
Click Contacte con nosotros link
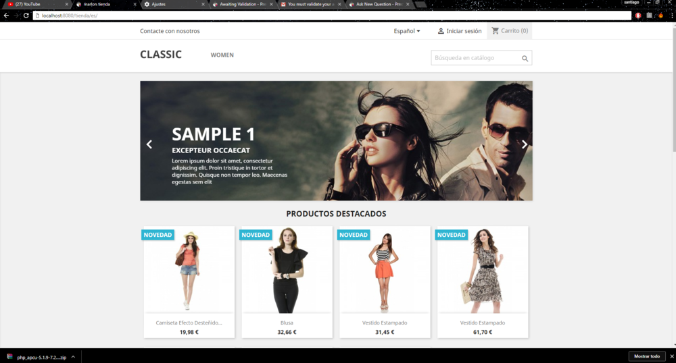[x=170, y=31]
